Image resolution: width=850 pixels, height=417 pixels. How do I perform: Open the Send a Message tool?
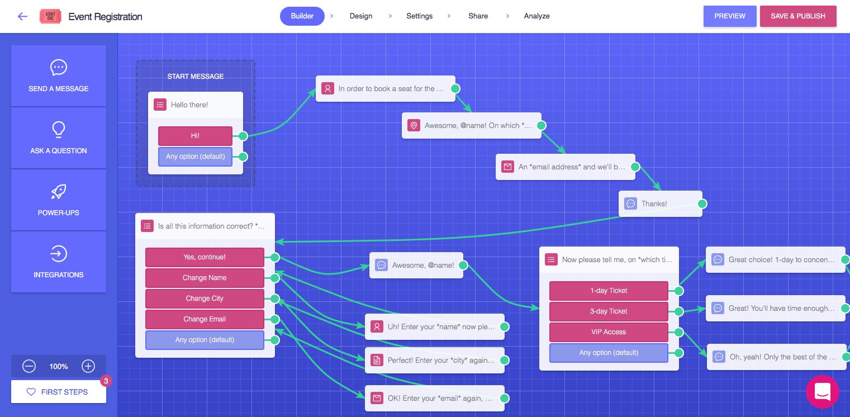point(59,76)
